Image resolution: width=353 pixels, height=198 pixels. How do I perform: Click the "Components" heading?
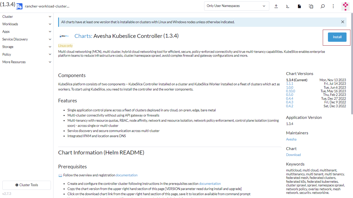[x=72, y=75]
